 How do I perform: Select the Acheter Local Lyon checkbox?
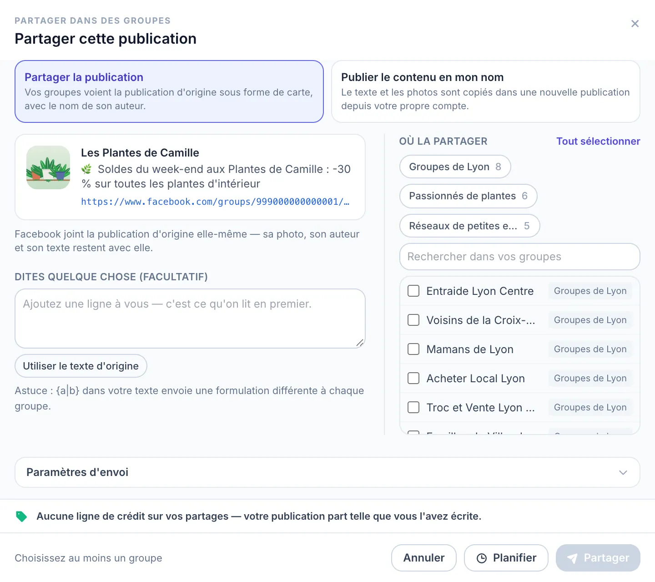[x=413, y=378]
